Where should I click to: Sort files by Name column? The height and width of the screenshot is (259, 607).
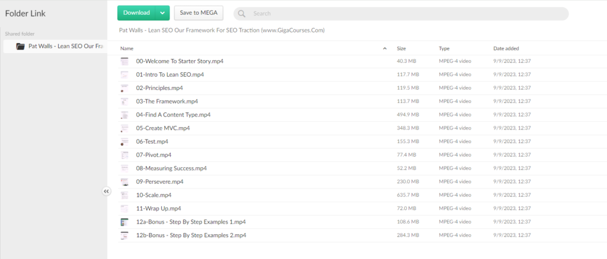tap(127, 48)
